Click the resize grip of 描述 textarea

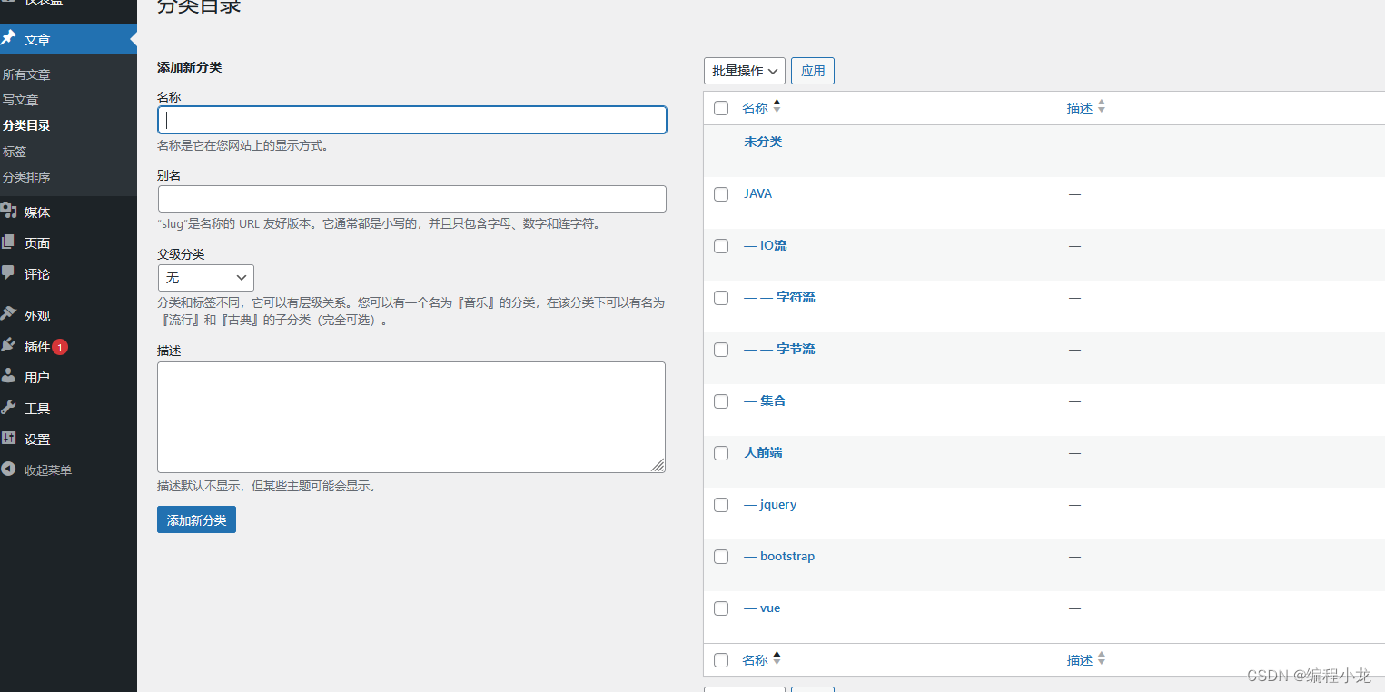[x=658, y=465]
